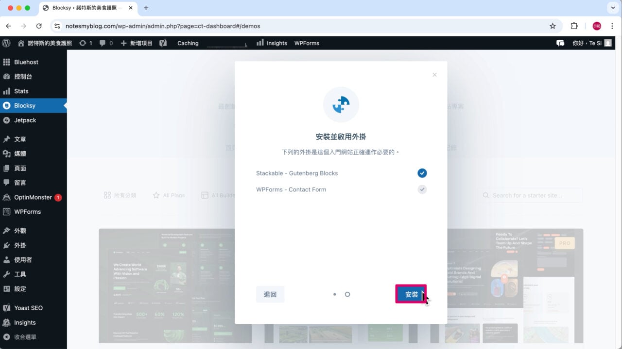Open the Yoast SEO sidebar item
Viewport: 622px width, 349px height.
click(x=29, y=307)
